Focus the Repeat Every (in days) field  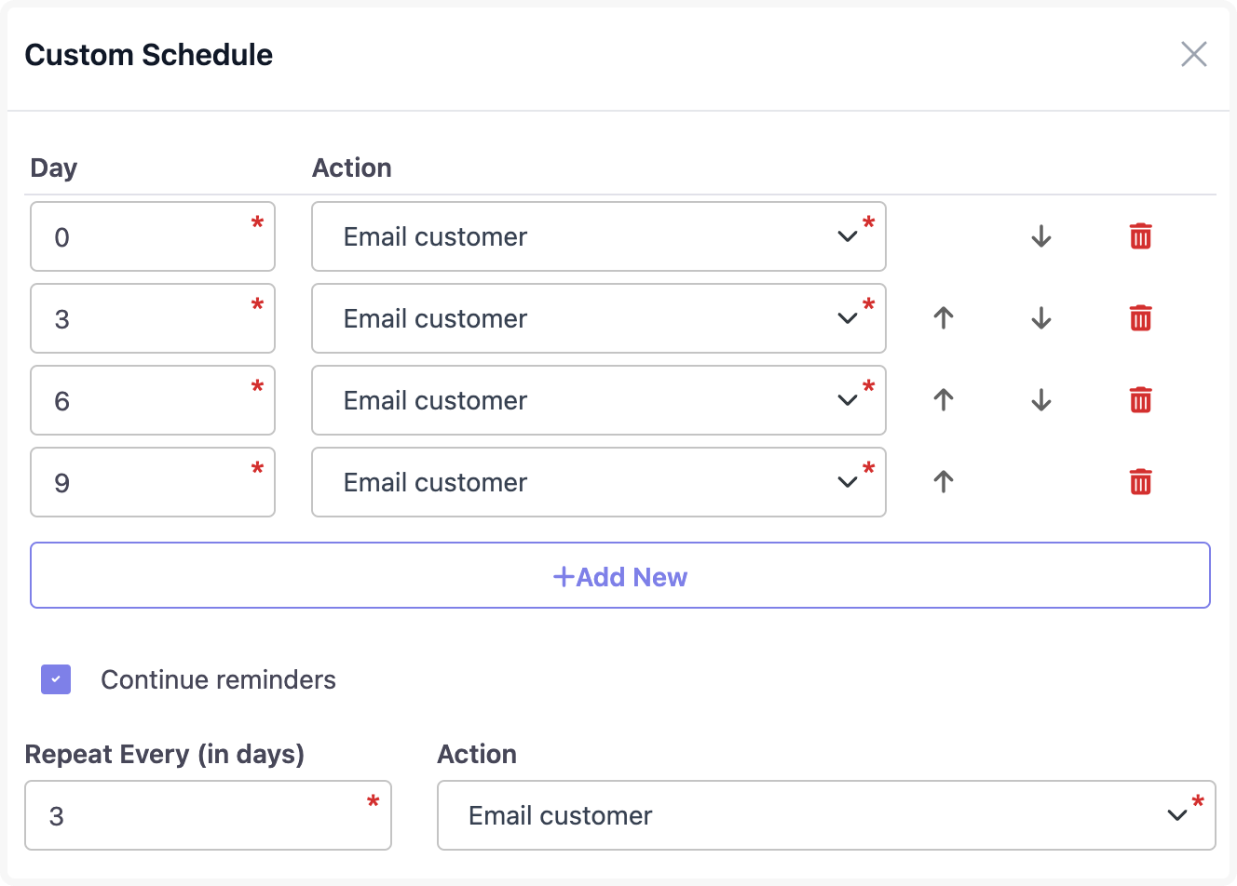pos(207,815)
